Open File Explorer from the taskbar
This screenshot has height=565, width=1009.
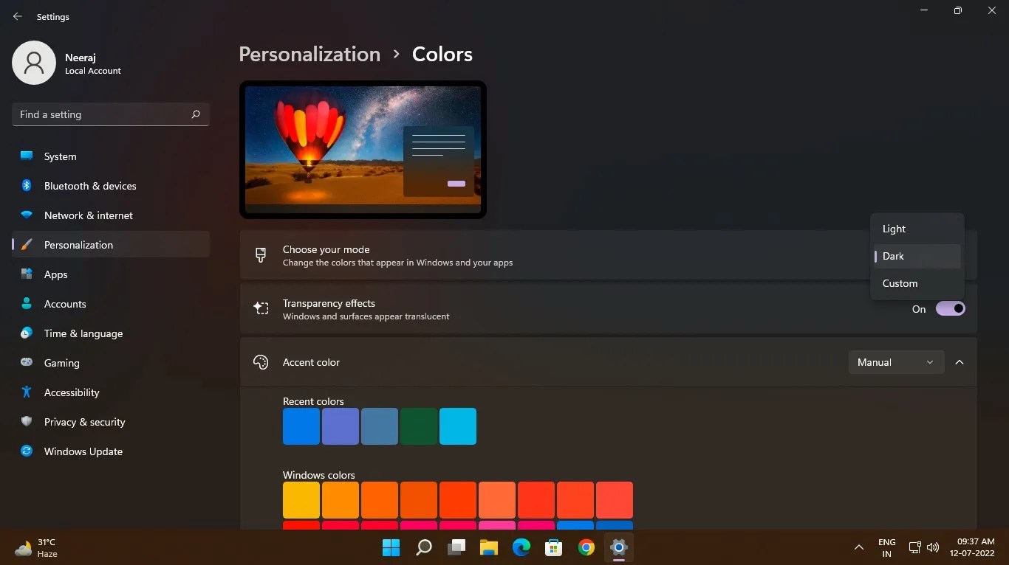(x=488, y=547)
